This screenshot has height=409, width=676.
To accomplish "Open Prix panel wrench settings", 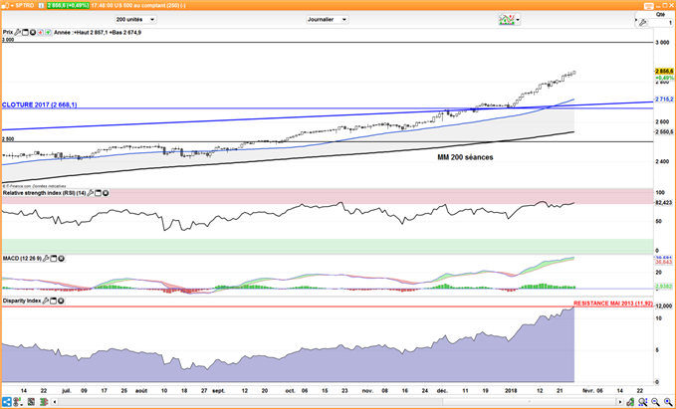I will pos(17,32).
